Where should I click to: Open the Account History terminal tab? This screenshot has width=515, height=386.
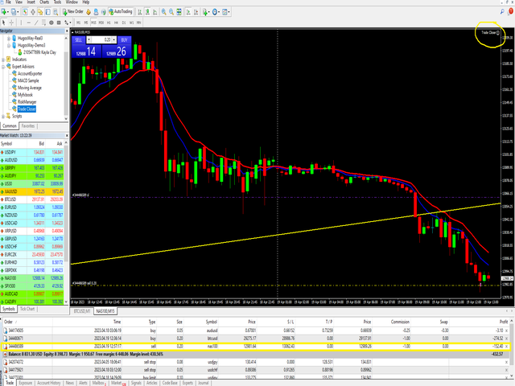coord(48,383)
